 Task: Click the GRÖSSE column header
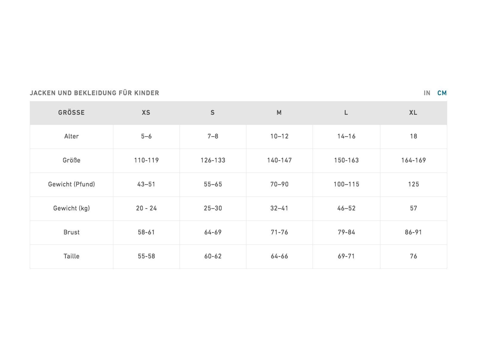point(72,113)
